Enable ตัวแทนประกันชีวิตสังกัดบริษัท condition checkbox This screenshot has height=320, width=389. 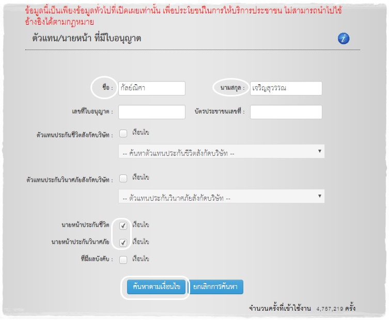[123, 133]
